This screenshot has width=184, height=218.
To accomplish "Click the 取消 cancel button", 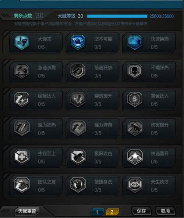I will 165,211.
